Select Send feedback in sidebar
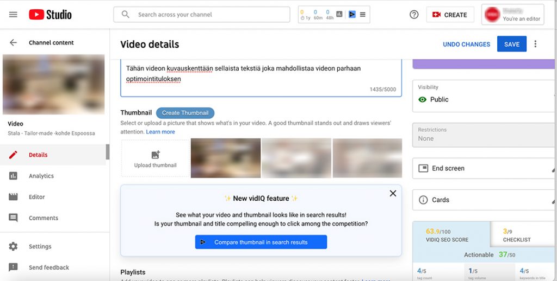This screenshot has height=281, width=557. [x=53, y=267]
